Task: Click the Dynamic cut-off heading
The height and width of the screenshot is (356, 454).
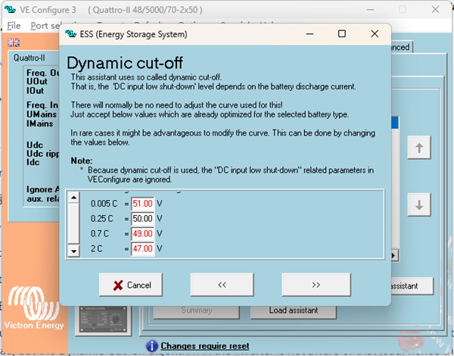Action: tap(125, 63)
